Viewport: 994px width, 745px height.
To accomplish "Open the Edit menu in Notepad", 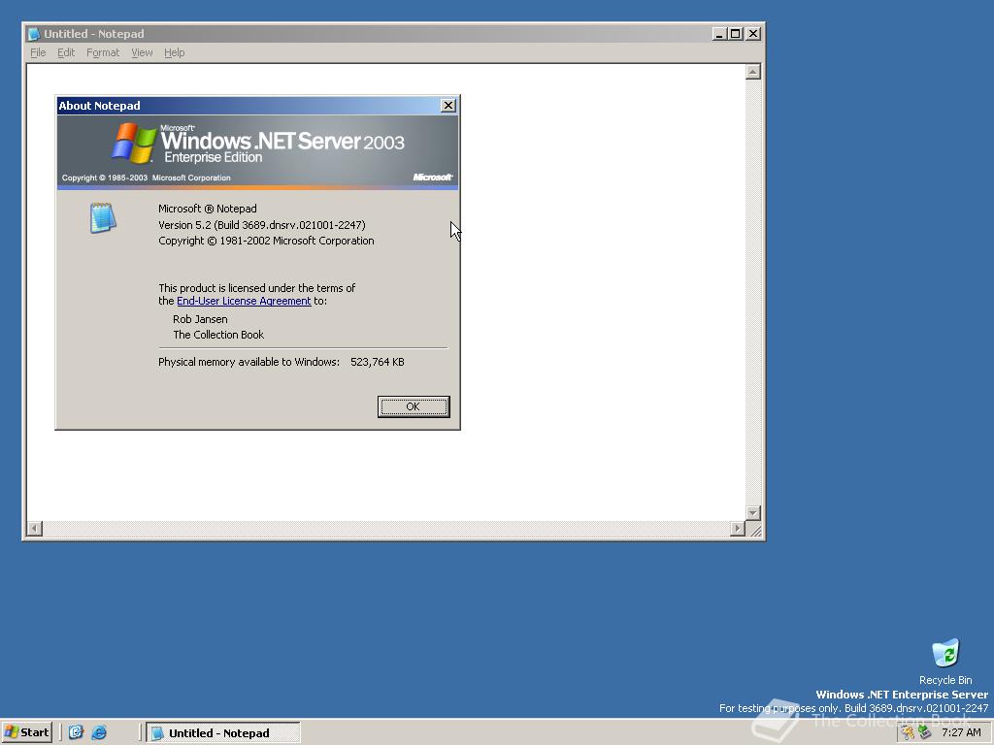I will 66,52.
